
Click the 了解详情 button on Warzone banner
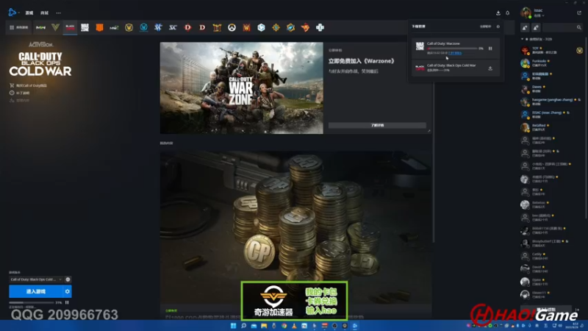(x=377, y=125)
